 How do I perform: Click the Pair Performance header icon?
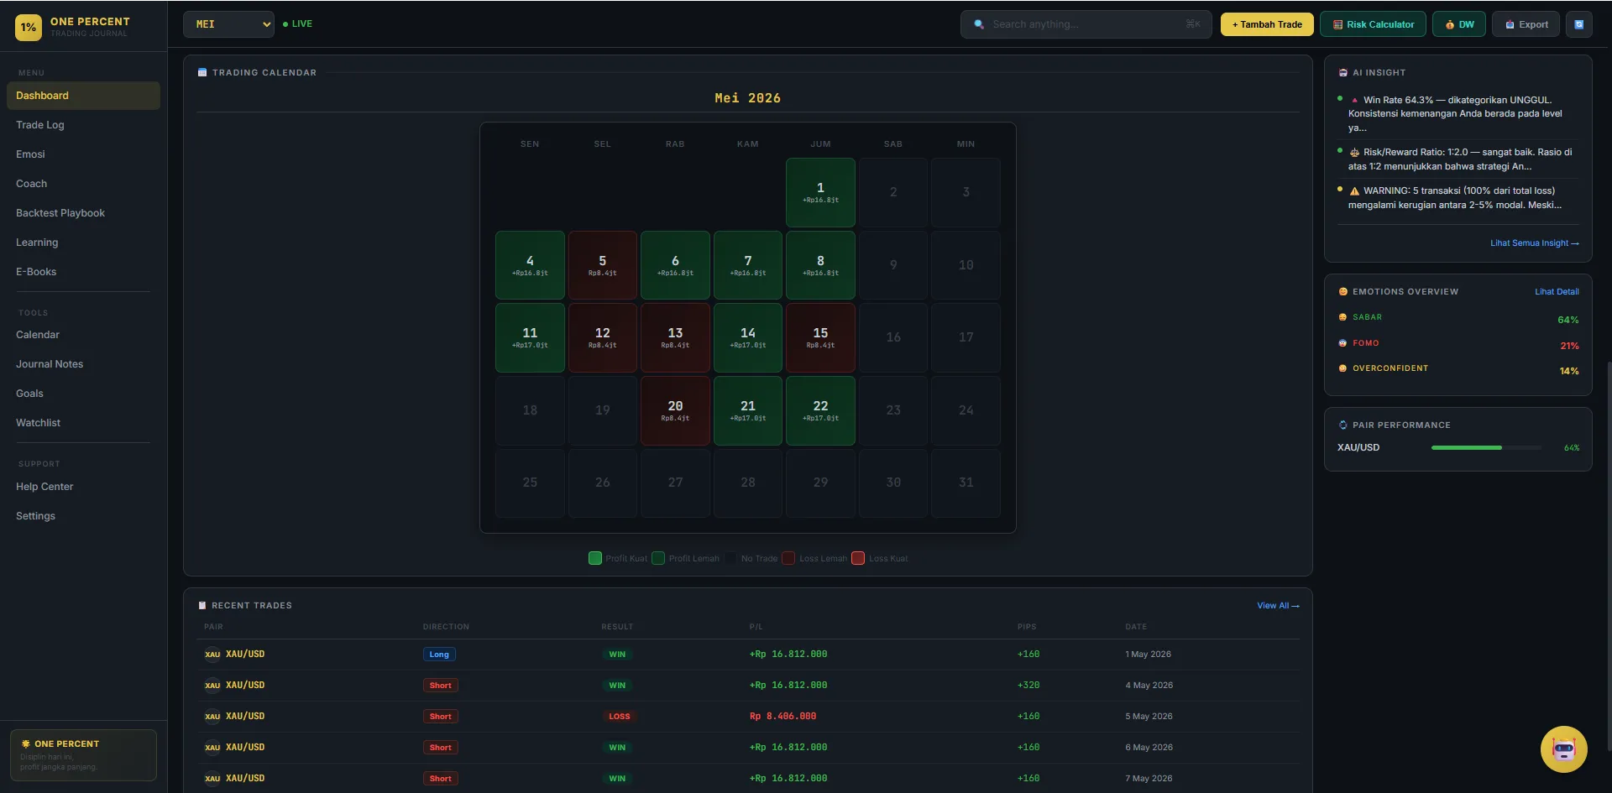(x=1342, y=425)
